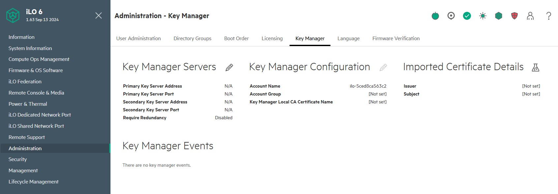This screenshot has width=558, height=194.
Task: Click the green hexagon status icon
Action: point(499,16)
